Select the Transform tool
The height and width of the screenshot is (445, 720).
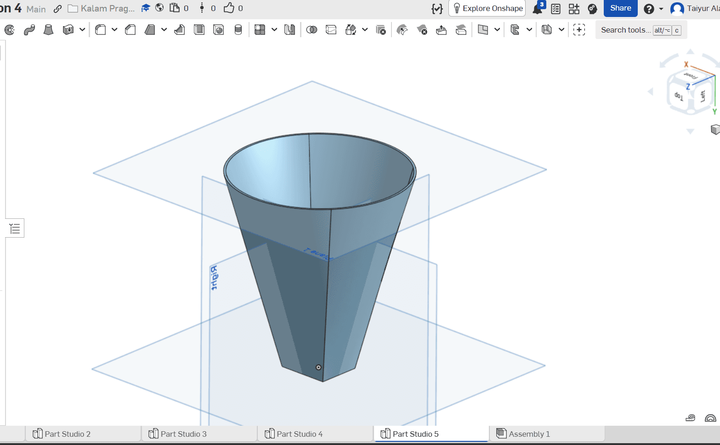click(351, 30)
